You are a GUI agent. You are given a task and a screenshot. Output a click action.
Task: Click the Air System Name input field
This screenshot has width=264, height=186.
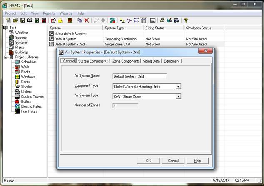click(139, 76)
